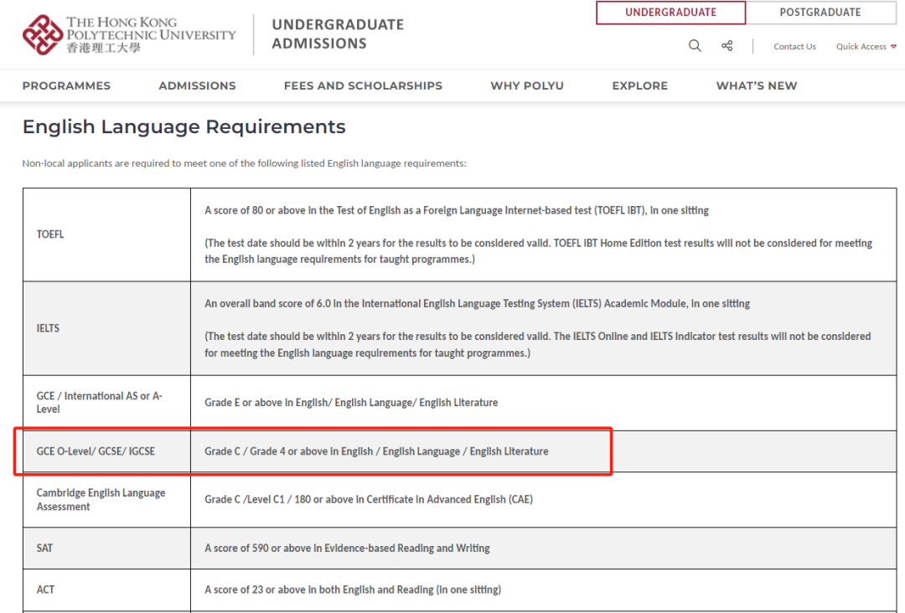This screenshot has width=905, height=613.
Task: Switch to the Undergraduate tab
Action: point(670,12)
